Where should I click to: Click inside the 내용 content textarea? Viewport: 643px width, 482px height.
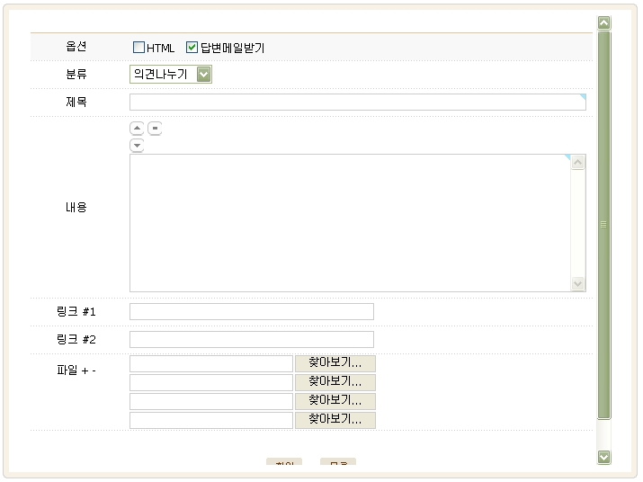click(351, 223)
